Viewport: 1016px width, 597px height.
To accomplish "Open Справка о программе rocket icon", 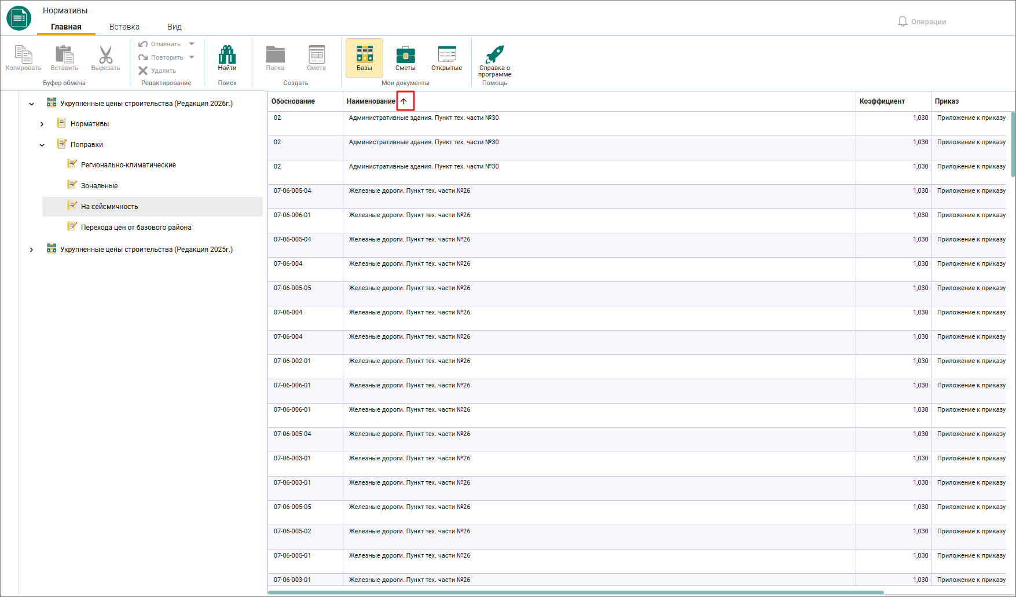I will pos(495,54).
